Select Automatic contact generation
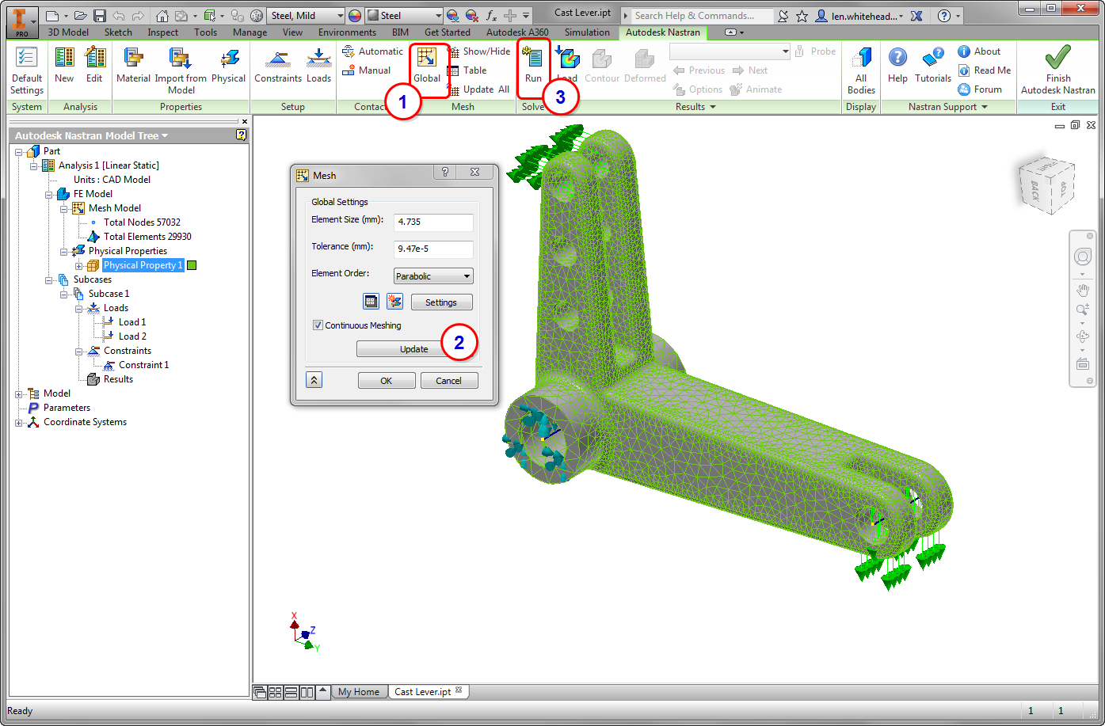 [373, 51]
